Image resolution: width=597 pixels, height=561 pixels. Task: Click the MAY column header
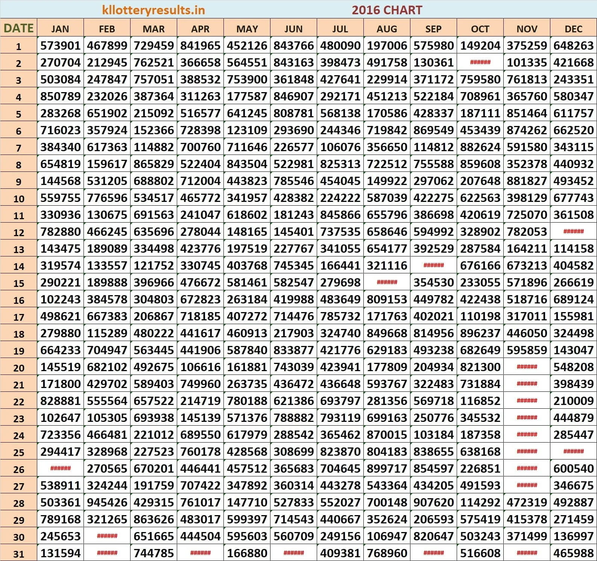point(247,29)
